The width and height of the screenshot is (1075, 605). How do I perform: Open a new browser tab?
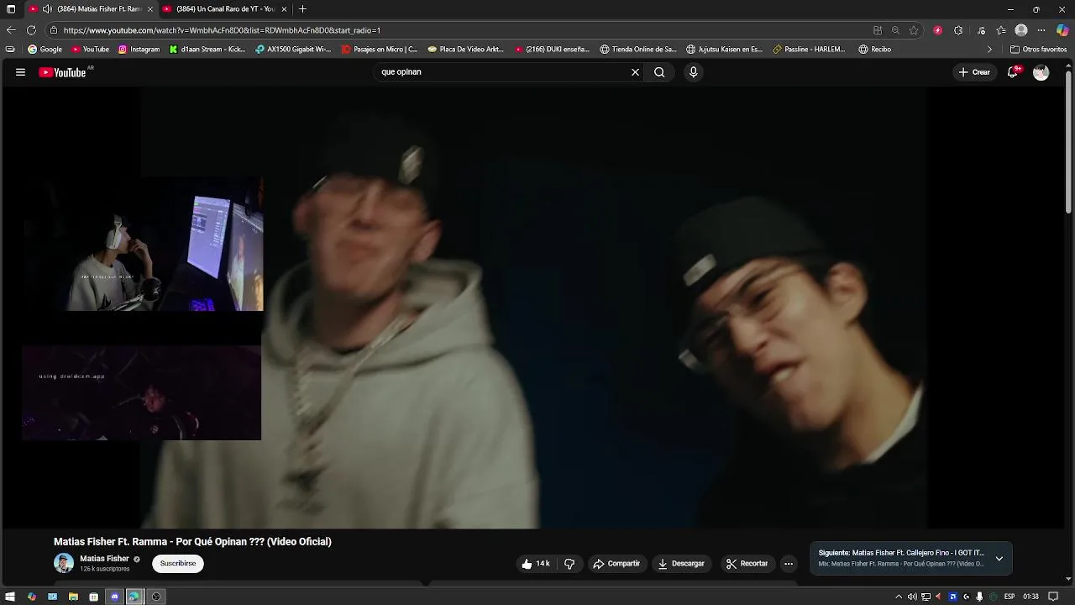point(303,9)
